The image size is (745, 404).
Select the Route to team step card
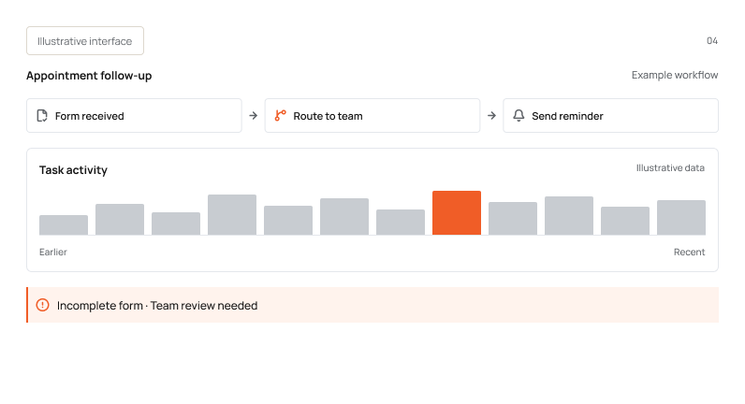[372, 115]
